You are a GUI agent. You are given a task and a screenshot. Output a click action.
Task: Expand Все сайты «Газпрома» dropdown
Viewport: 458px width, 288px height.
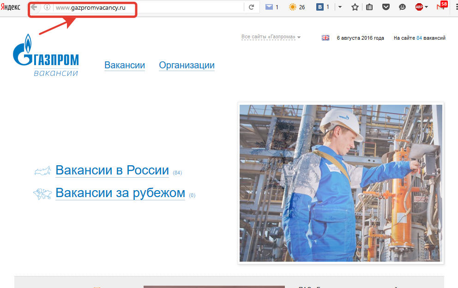coord(271,37)
